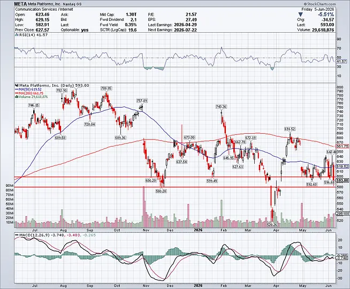Click the P/E value 21.57
This screenshot has height=289, width=350.
[191, 15]
